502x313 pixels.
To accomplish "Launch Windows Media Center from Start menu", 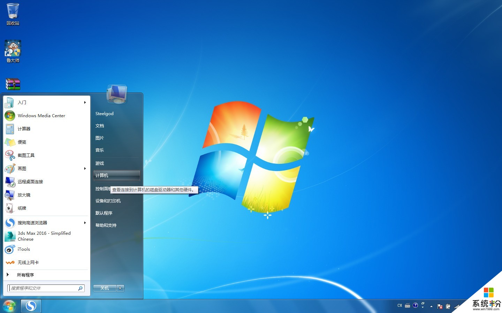I will coord(47,115).
